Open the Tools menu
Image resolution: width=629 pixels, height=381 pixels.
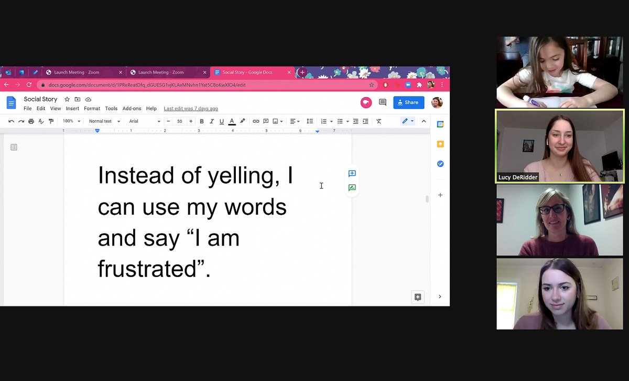coord(111,109)
